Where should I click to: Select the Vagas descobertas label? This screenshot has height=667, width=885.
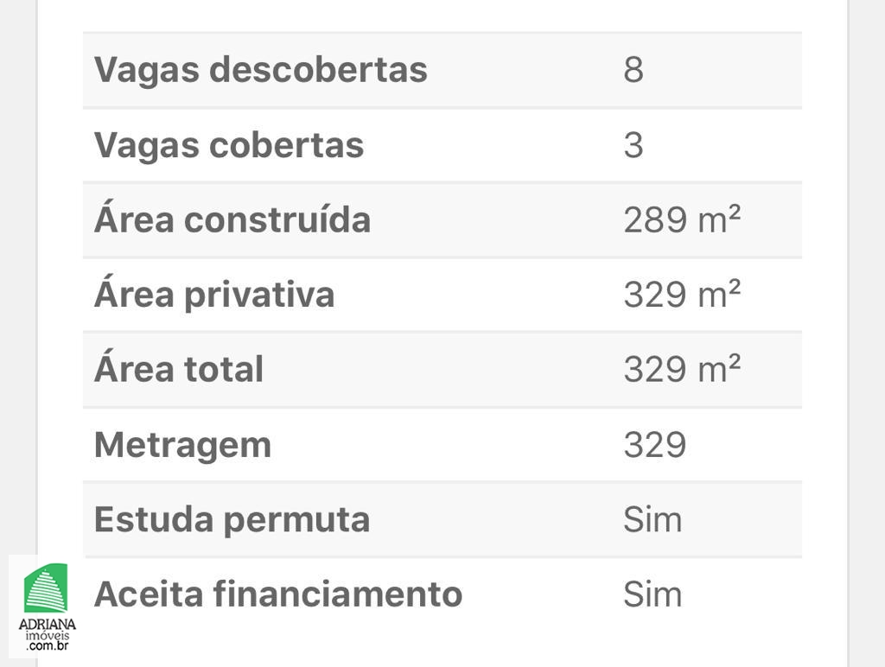[x=261, y=70]
